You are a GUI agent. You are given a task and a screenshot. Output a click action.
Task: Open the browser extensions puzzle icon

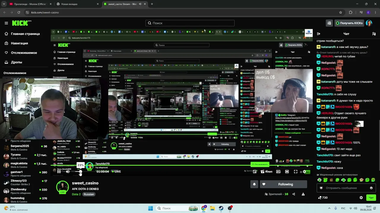[x=351, y=12]
